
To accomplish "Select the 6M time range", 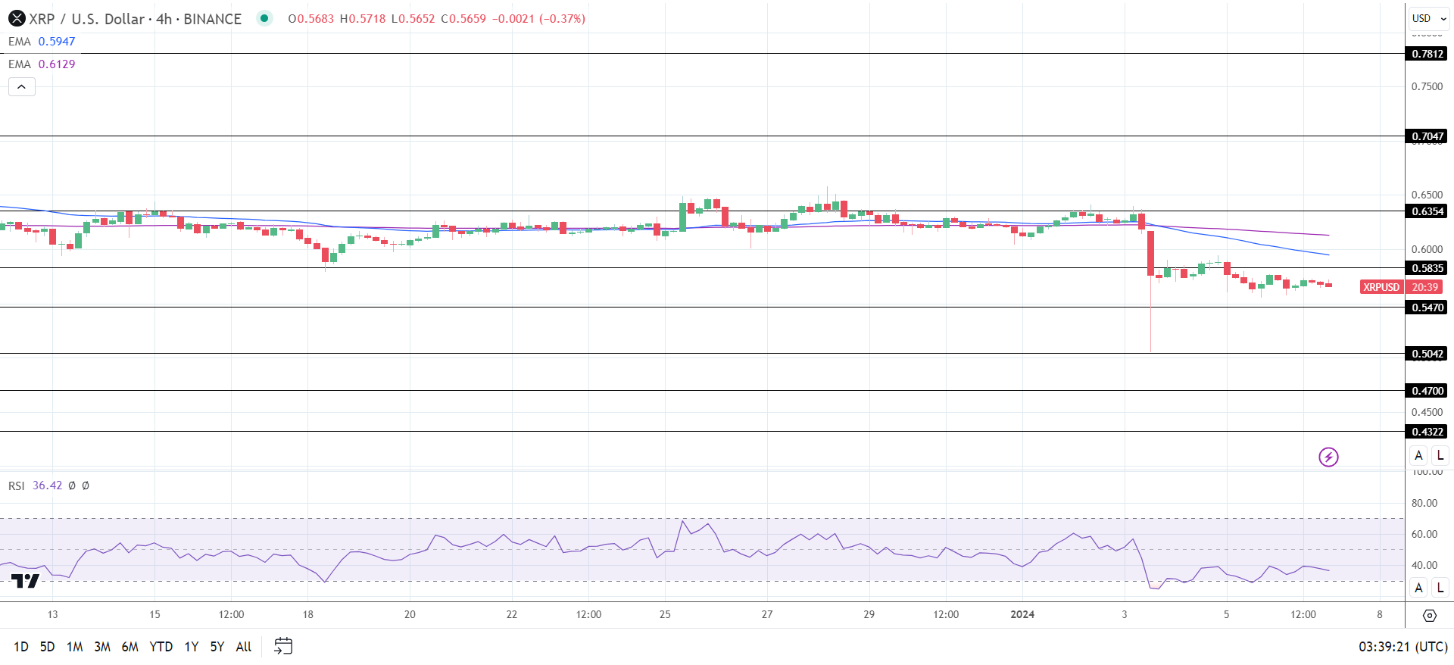I will click(130, 646).
